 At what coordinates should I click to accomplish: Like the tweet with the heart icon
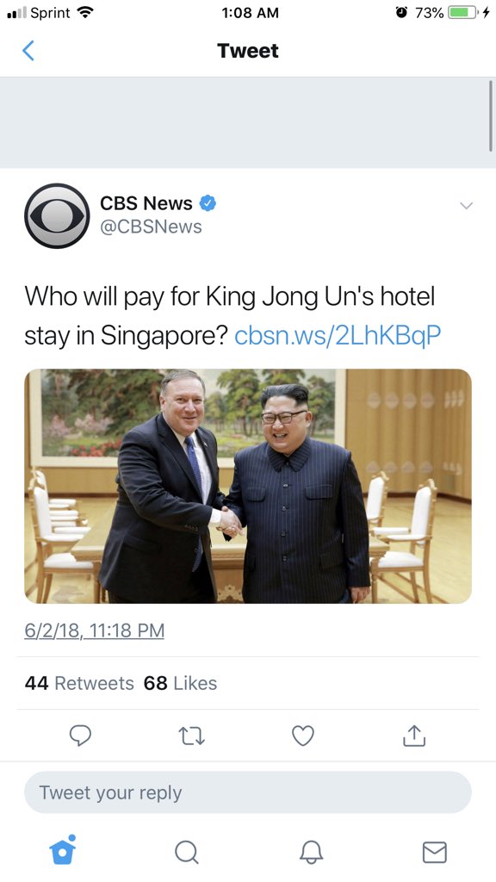coord(303,736)
